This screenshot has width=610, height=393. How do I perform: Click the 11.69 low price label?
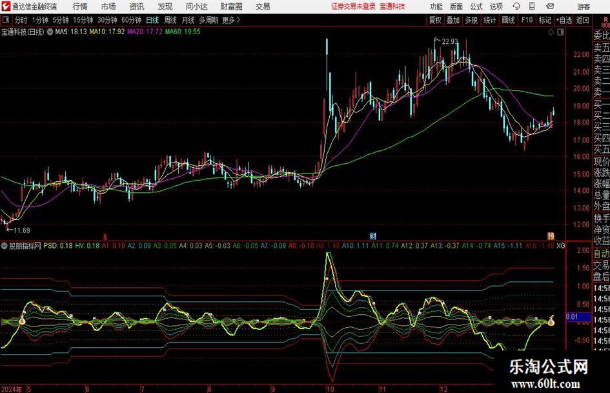pos(22,230)
